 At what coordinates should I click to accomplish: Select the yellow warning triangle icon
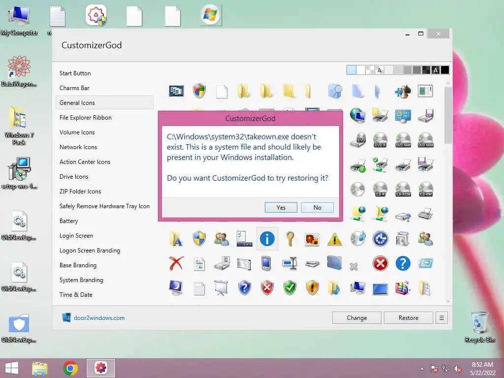(x=335, y=240)
